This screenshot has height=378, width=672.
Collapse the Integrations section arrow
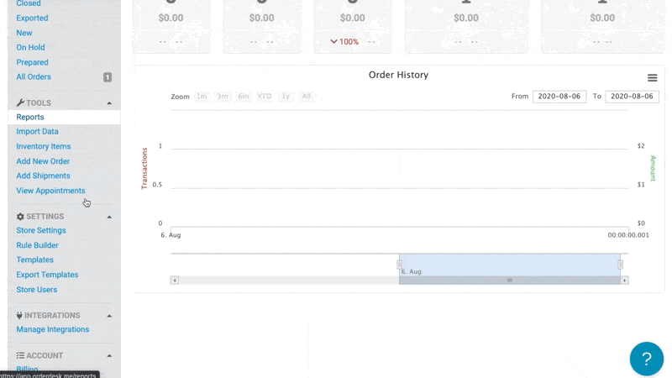pyautogui.click(x=109, y=316)
